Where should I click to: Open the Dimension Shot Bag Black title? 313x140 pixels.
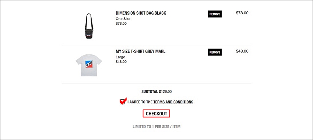click(141, 13)
